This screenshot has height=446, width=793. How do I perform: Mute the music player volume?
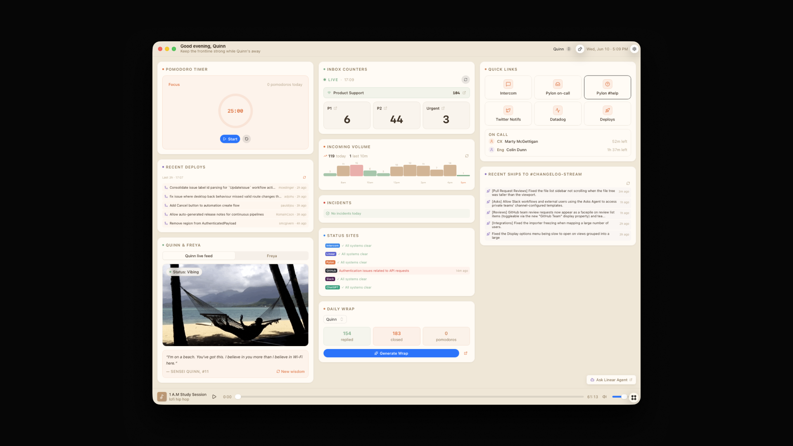tap(605, 397)
